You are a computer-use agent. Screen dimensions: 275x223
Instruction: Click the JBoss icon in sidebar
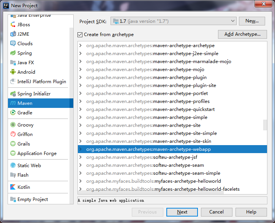click(x=13, y=25)
